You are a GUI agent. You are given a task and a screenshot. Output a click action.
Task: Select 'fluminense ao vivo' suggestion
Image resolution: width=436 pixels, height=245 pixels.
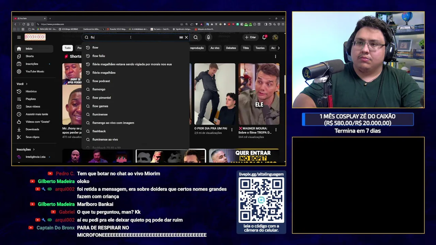(136, 140)
